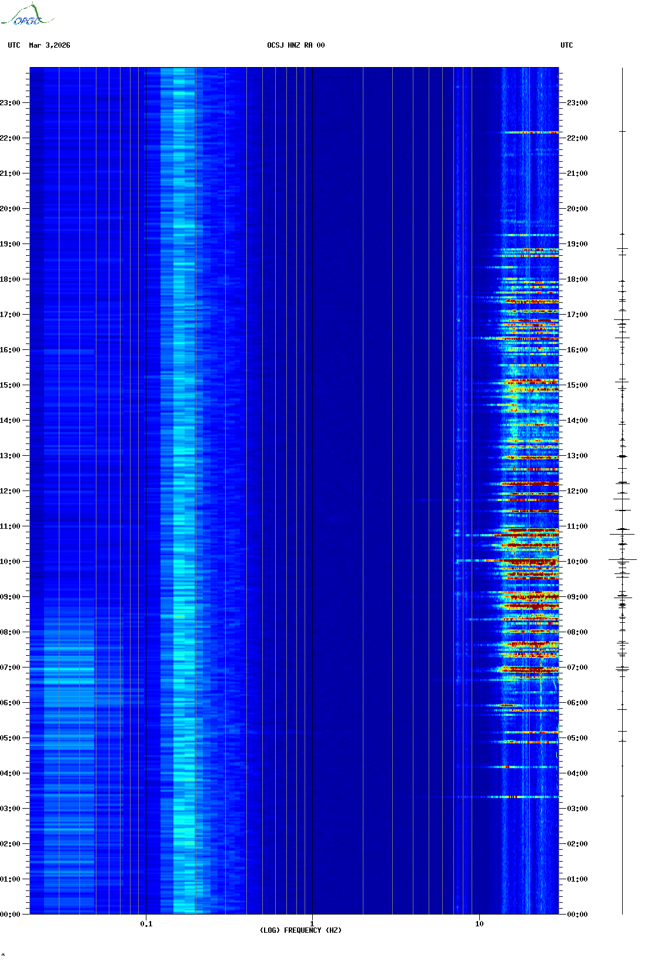Click the largest seismogram spike near 10:00
The image size is (648, 961).
(622, 559)
